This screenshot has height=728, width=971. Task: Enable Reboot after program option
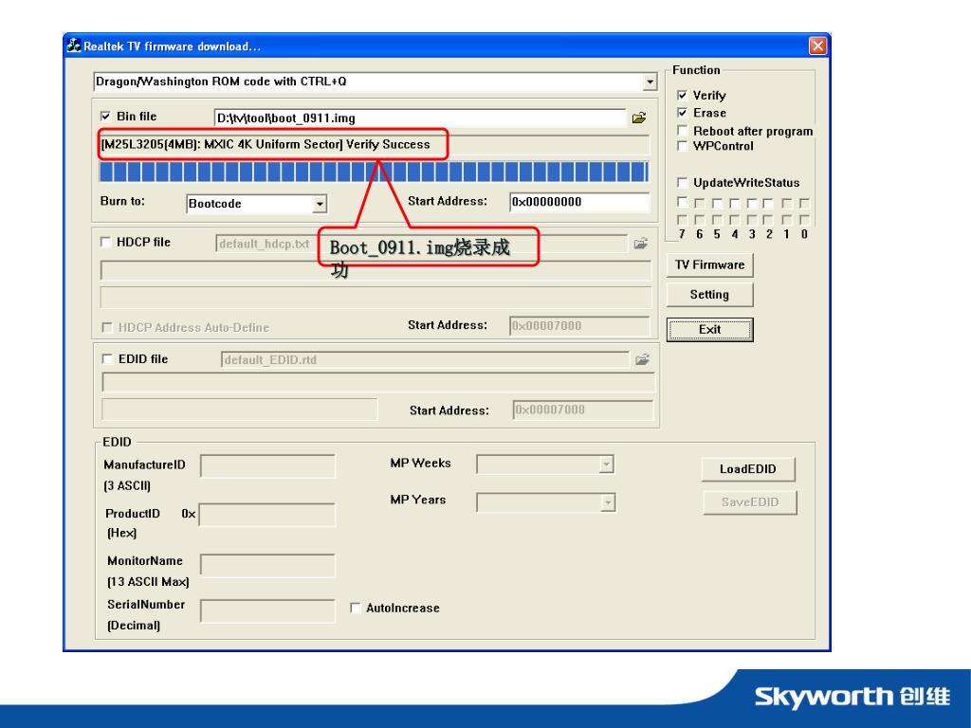point(682,131)
